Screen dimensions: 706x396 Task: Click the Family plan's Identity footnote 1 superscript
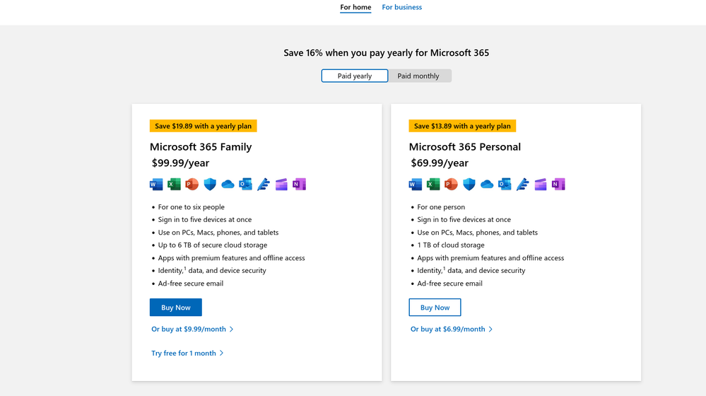coord(185,268)
